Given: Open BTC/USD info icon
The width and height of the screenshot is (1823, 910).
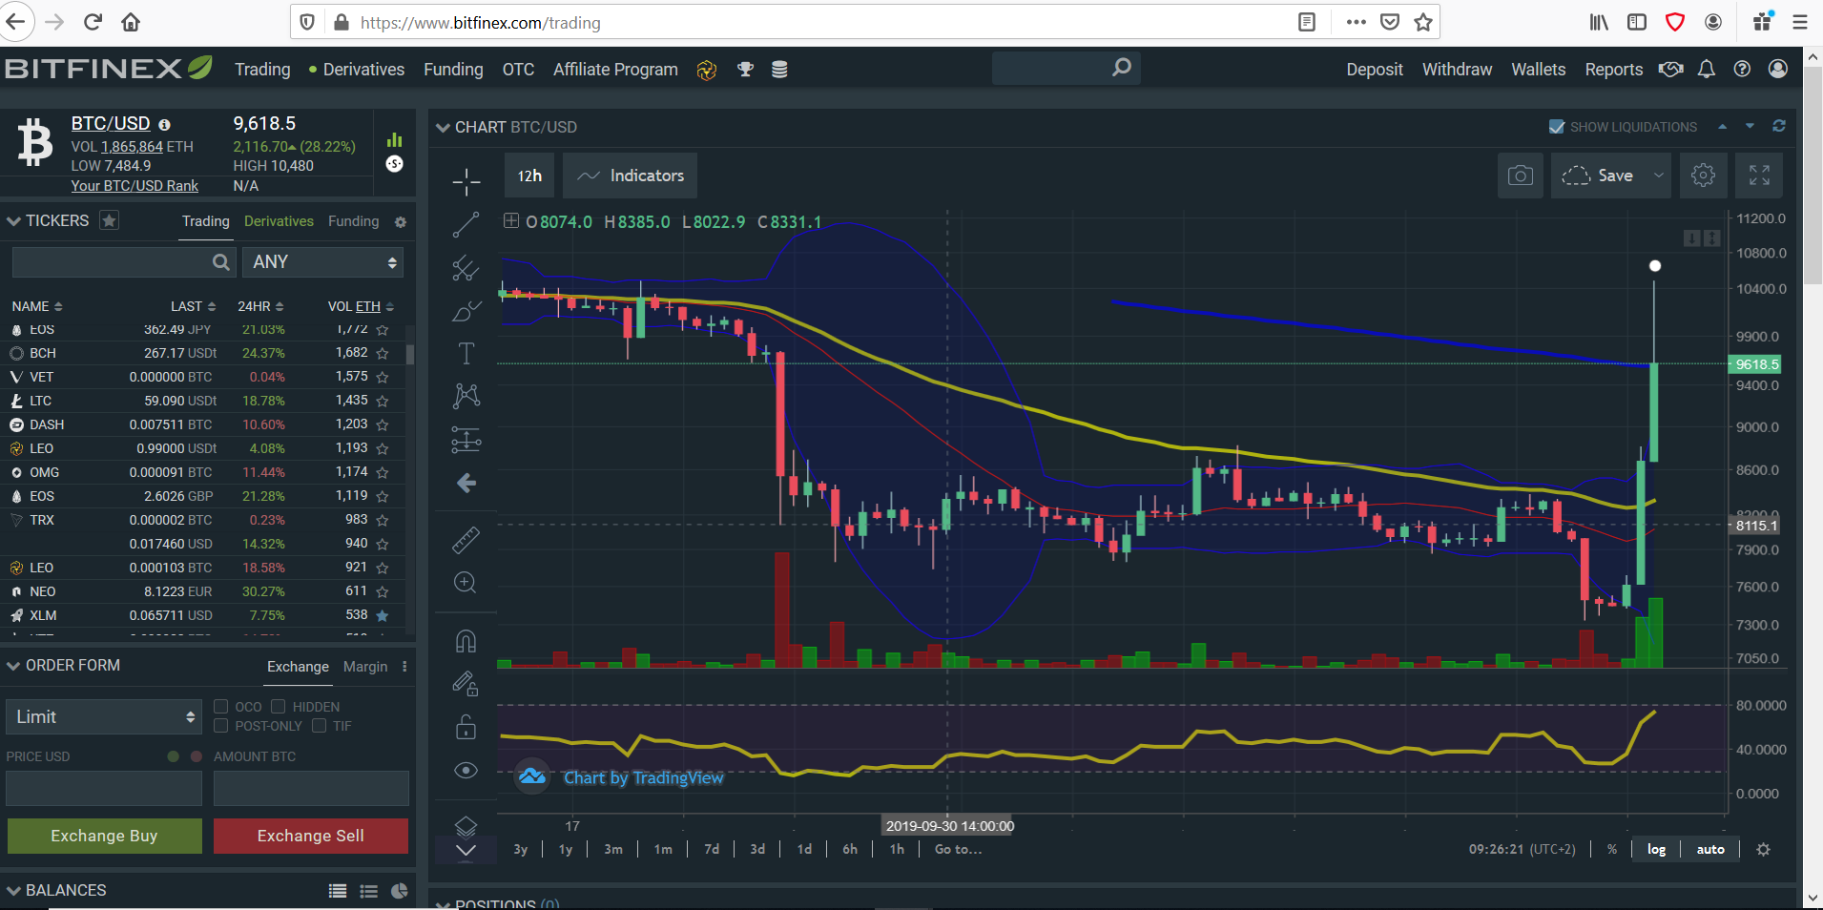Looking at the screenshot, I should coord(164,125).
